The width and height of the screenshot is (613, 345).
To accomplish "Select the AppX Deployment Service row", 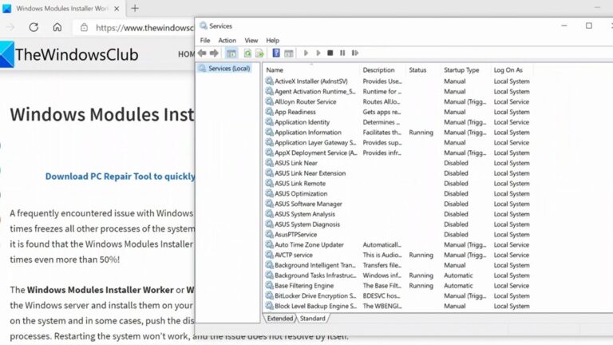I will pyautogui.click(x=397, y=153).
